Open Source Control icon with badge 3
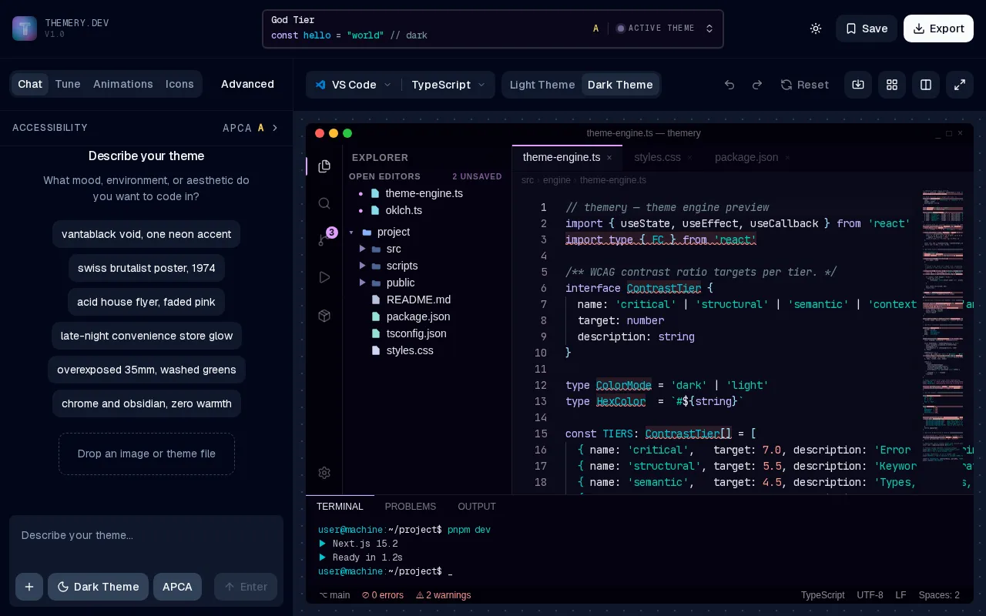986x616 pixels. (324, 240)
